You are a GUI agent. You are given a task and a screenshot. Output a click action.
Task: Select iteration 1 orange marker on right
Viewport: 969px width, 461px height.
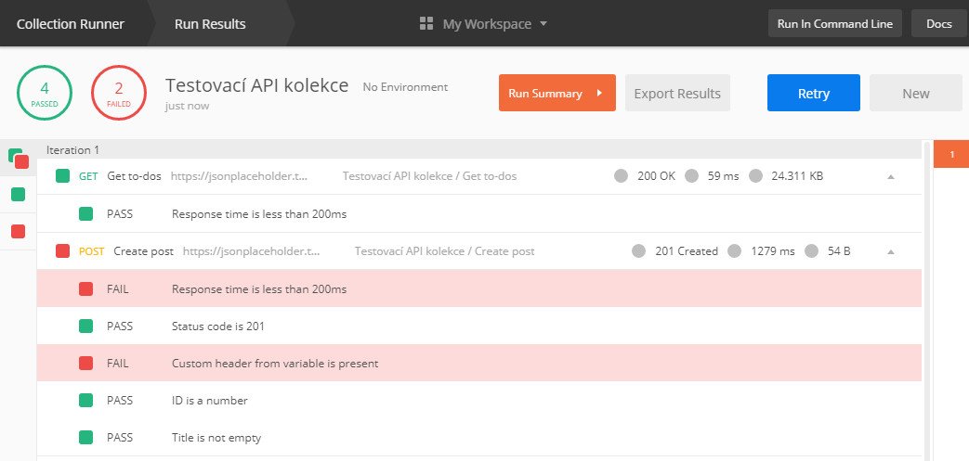pos(951,154)
